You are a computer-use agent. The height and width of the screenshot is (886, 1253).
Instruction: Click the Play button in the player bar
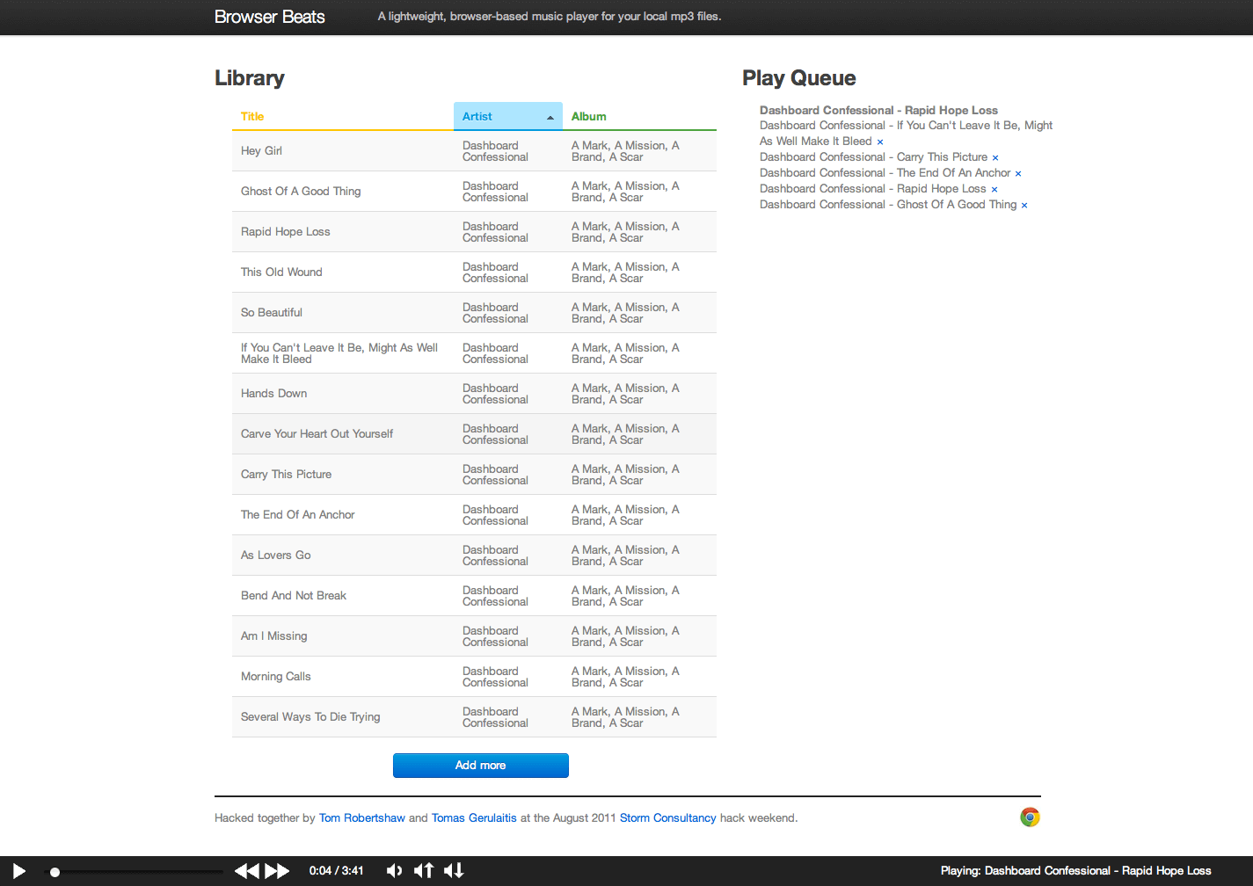(x=18, y=871)
